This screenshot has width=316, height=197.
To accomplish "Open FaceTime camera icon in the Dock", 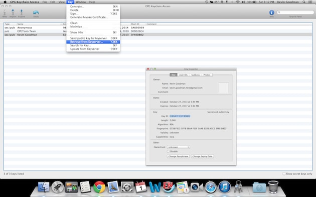I will pos(197,187).
